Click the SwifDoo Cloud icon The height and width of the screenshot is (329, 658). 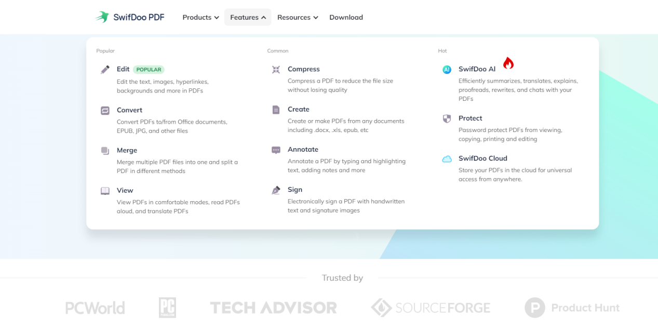pyautogui.click(x=447, y=159)
